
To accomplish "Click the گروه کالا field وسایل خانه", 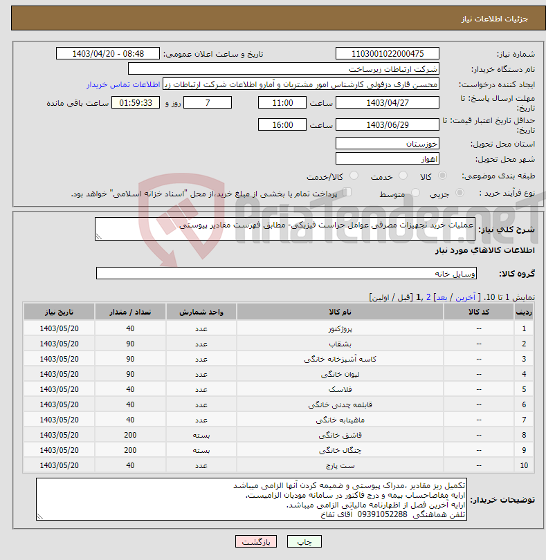I will click(x=286, y=273).
